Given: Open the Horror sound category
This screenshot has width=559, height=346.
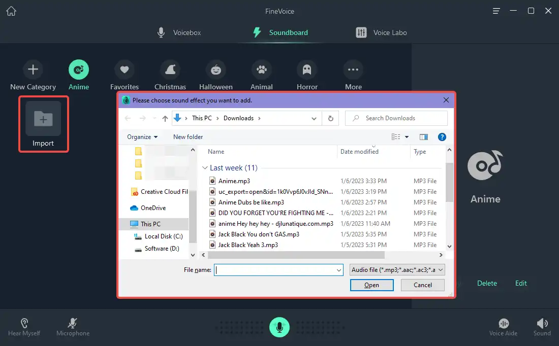Looking at the screenshot, I should click(x=307, y=75).
